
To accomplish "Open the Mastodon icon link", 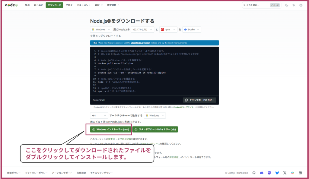I will click(x=269, y=173).
